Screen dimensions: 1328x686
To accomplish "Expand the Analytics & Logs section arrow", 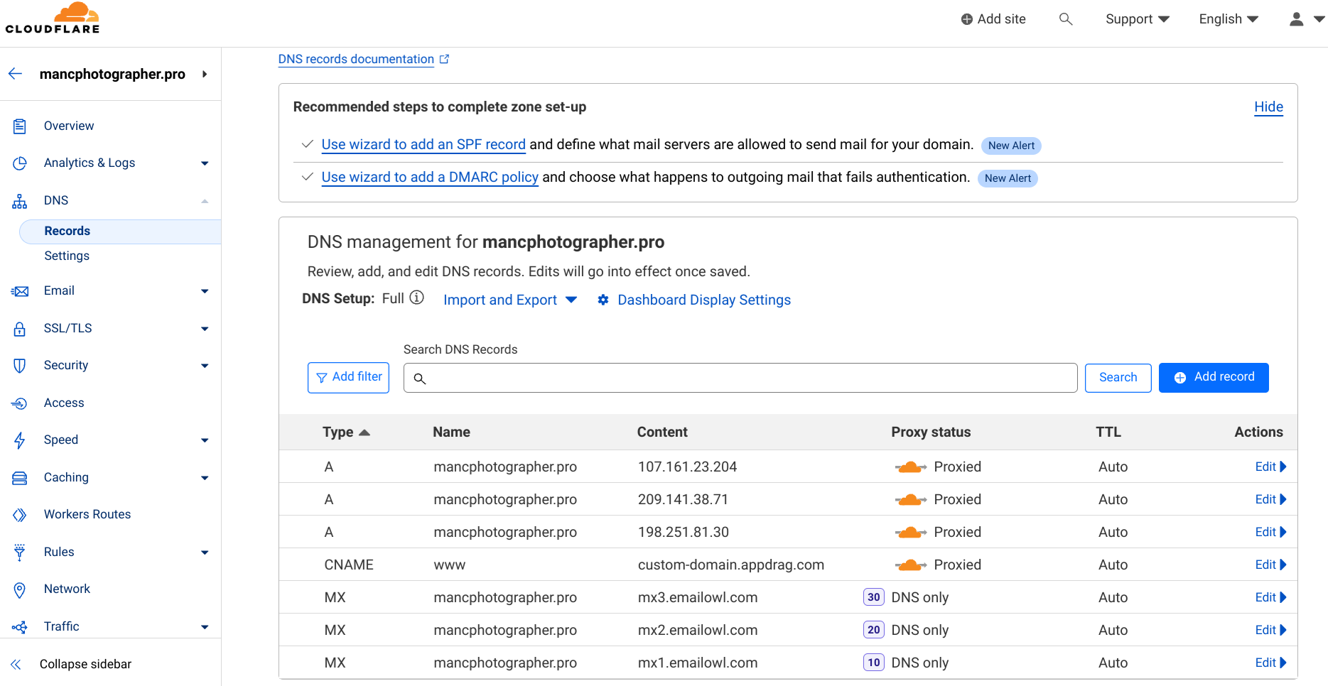I will coord(205,163).
